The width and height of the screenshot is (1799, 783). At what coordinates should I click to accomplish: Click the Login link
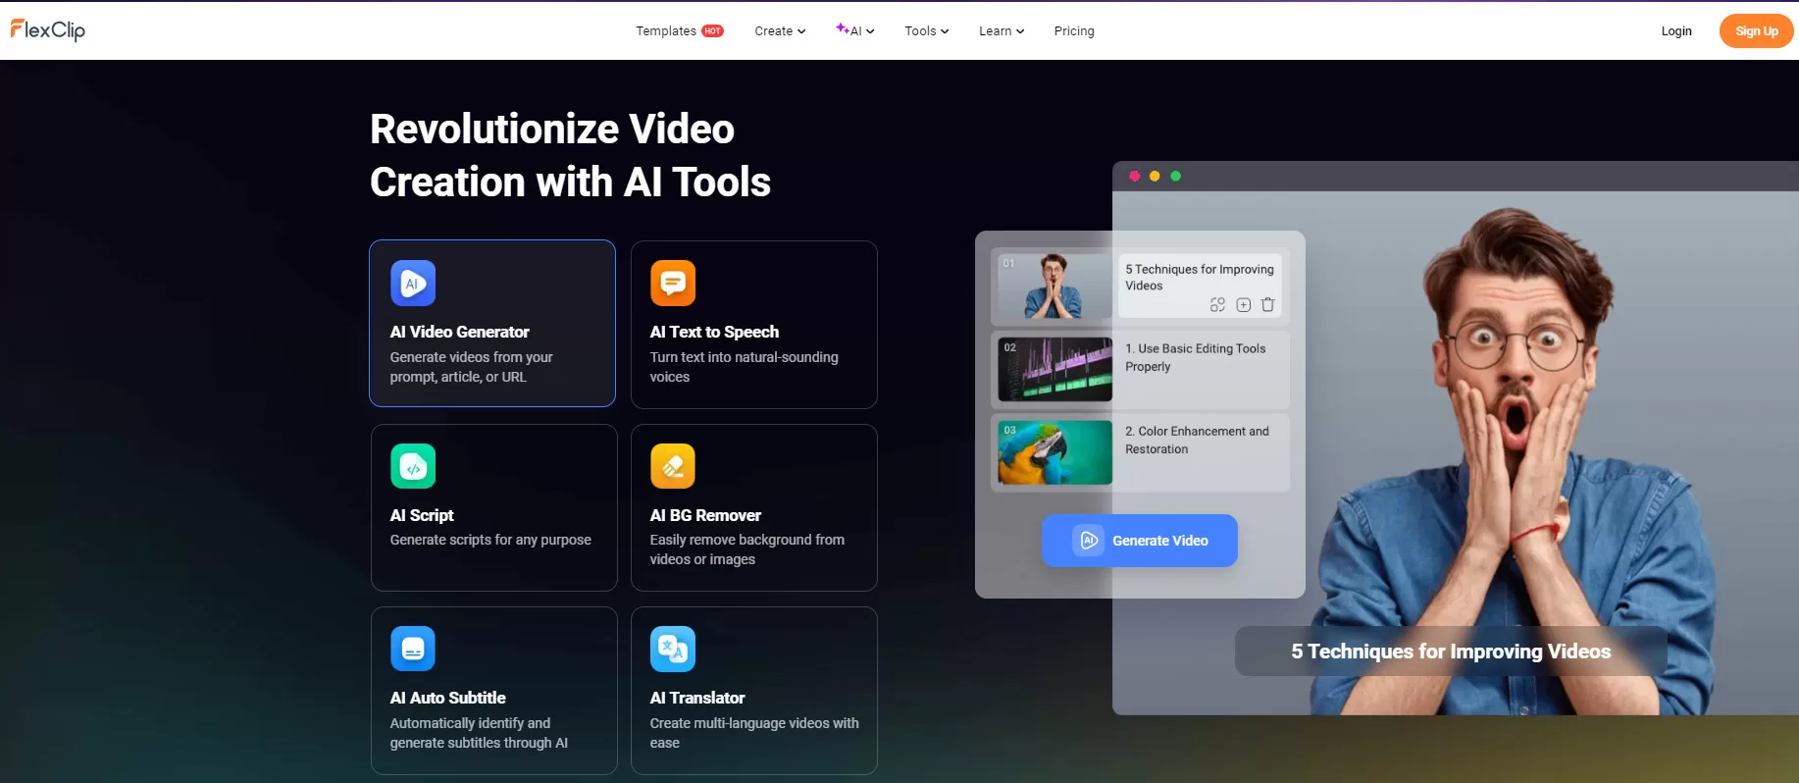pos(1676,31)
